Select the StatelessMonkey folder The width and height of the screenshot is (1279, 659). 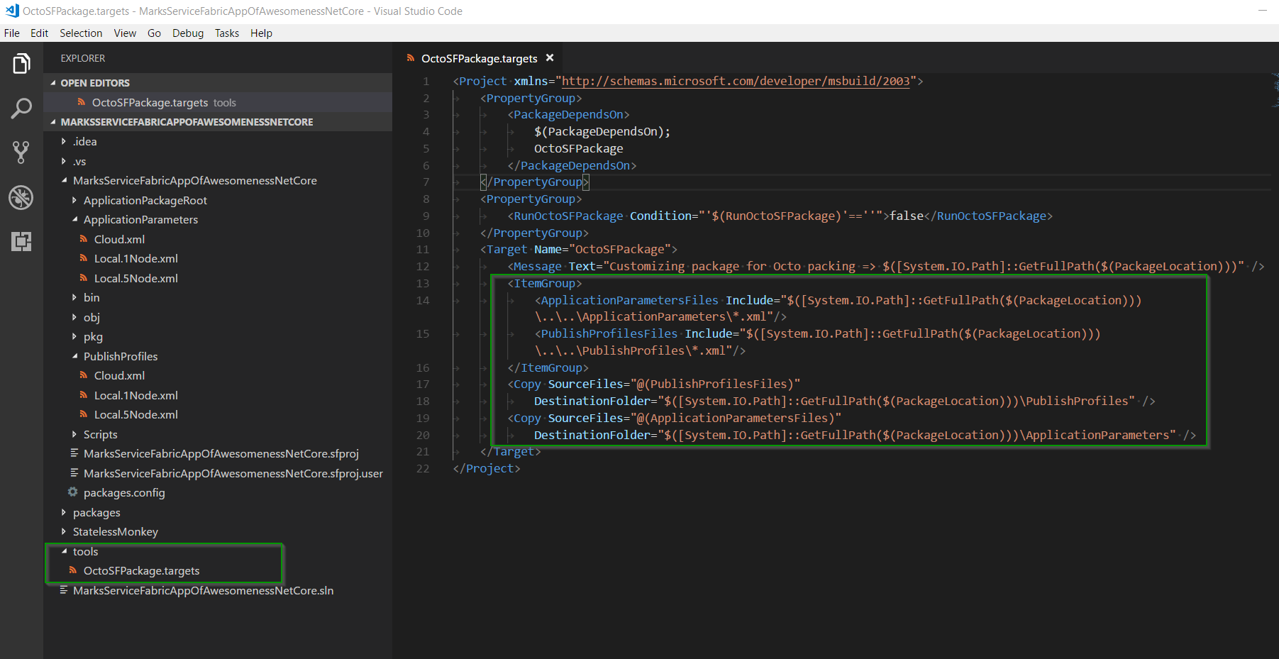(115, 531)
